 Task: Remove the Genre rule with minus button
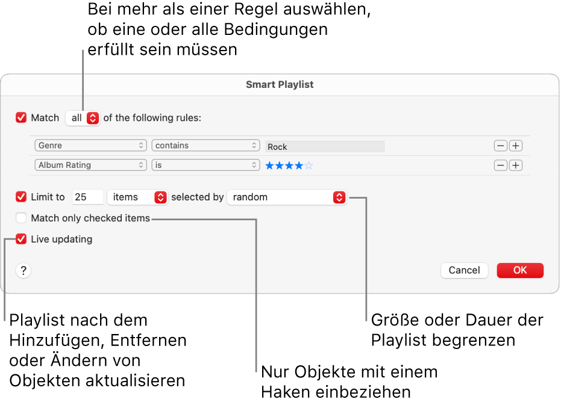(500, 146)
